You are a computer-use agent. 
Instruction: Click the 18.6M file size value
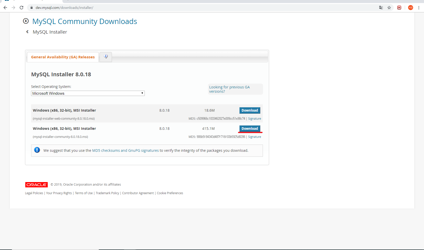[x=209, y=110]
